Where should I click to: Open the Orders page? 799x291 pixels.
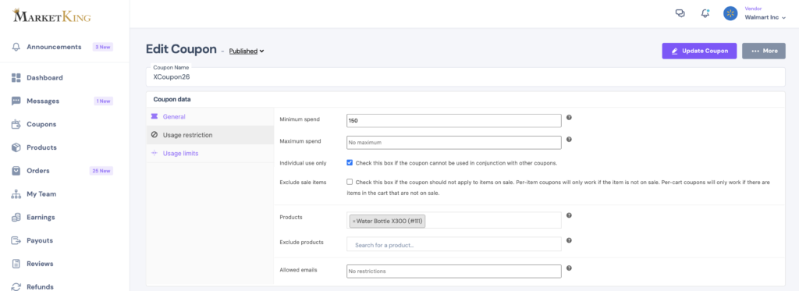(38, 171)
